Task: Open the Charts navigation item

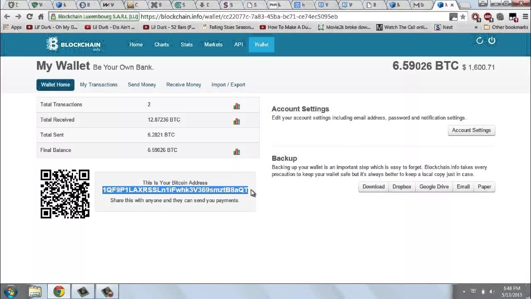Action: (162, 44)
